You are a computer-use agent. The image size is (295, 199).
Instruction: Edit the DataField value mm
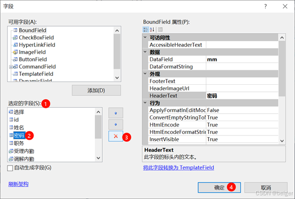tap(242, 59)
